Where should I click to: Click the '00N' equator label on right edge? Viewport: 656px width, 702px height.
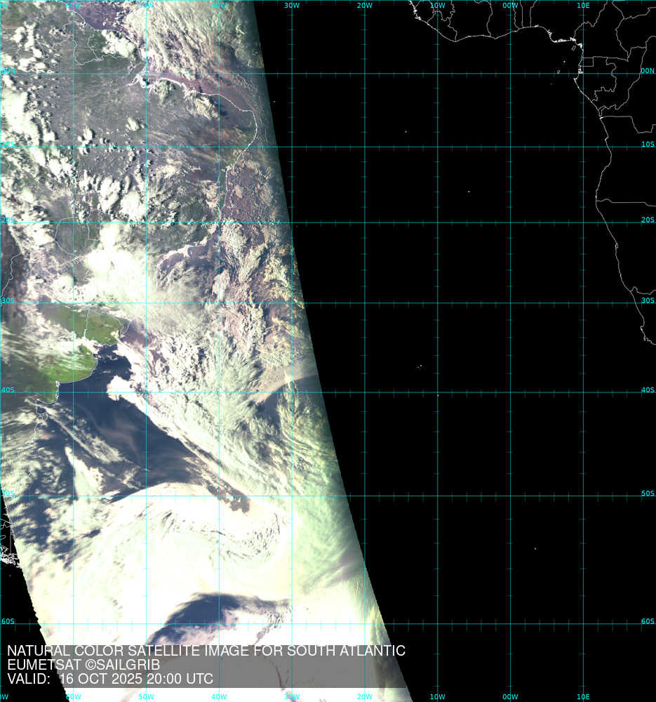(647, 71)
